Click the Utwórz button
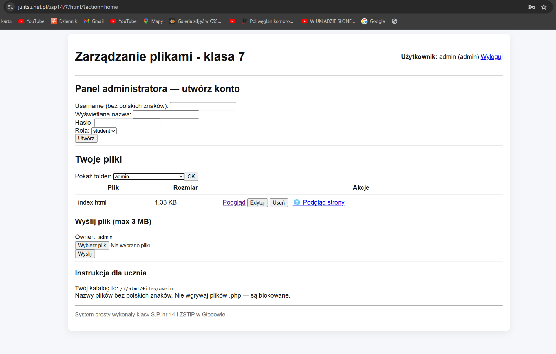 [86, 138]
